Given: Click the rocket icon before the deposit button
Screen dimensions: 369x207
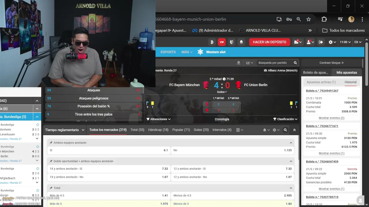Looking at the screenshot, I should (x=241, y=42).
